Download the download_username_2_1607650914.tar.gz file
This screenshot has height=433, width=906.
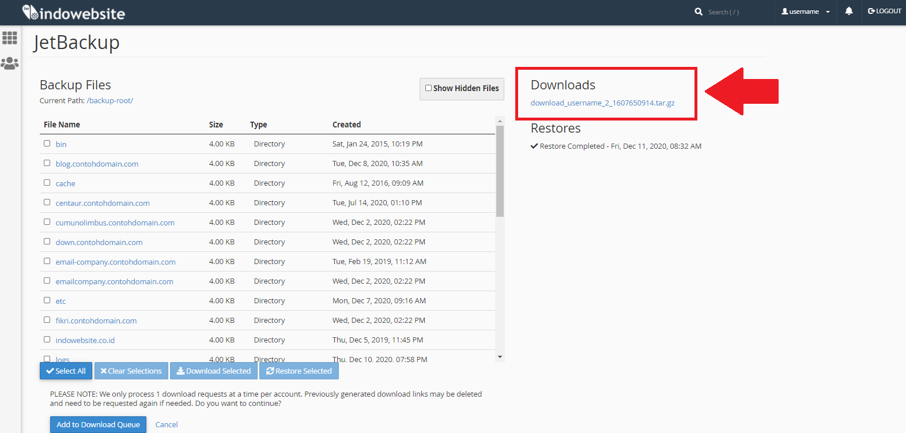click(602, 103)
